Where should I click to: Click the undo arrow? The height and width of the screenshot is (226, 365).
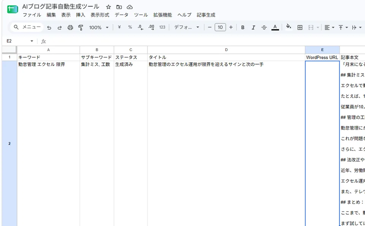49,27
